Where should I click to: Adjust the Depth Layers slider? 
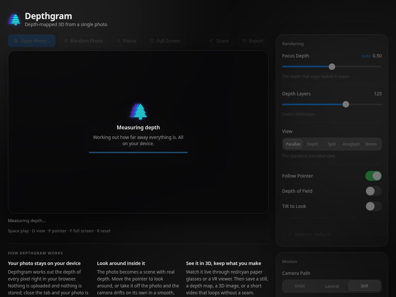[332, 104]
